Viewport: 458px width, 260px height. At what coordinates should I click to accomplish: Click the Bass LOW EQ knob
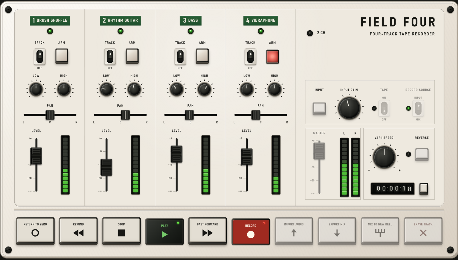177,89
